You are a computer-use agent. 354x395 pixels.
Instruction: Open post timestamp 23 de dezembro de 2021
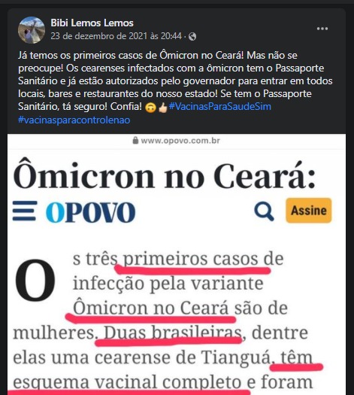(x=116, y=36)
